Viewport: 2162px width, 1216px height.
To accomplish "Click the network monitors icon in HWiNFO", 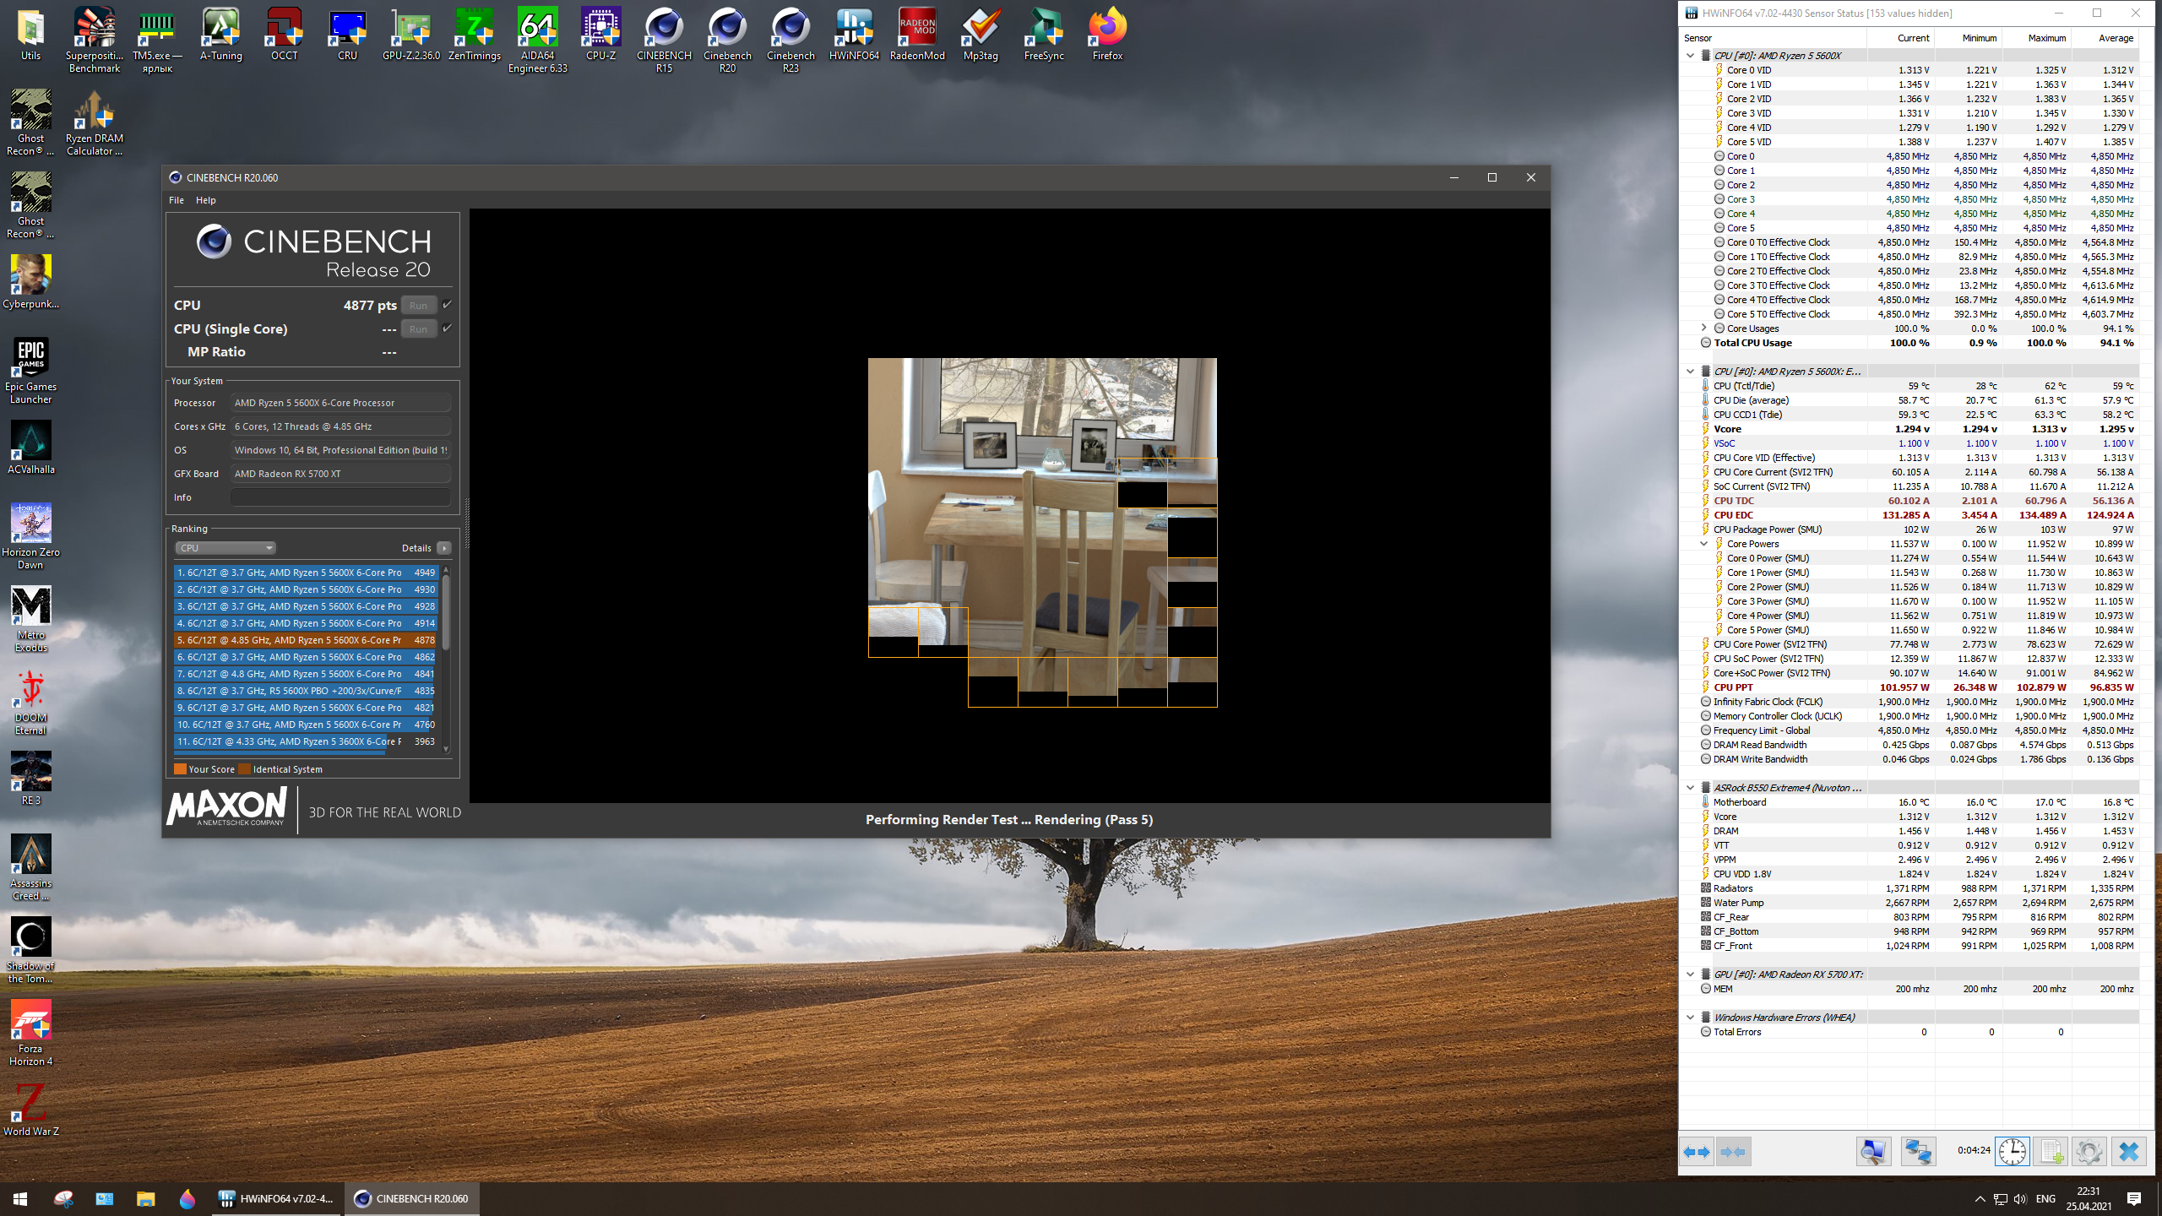I will [1917, 1152].
